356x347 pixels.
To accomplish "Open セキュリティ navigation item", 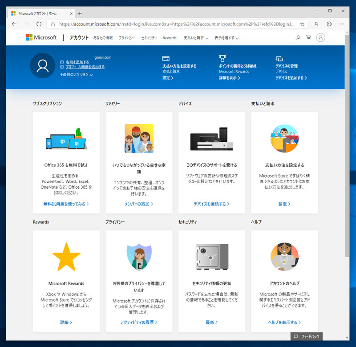I will pyautogui.click(x=149, y=38).
